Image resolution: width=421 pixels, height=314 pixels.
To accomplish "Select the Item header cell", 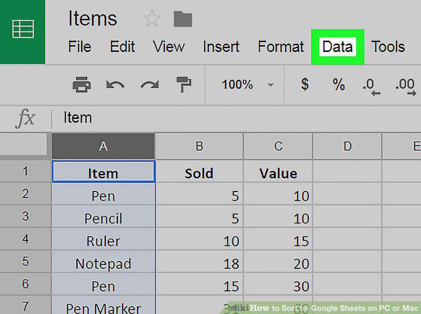I will [x=104, y=172].
